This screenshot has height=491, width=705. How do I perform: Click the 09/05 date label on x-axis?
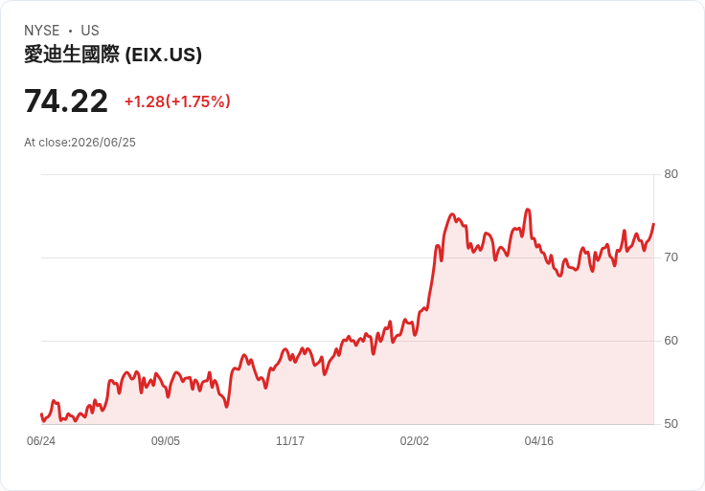tap(166, 441)
